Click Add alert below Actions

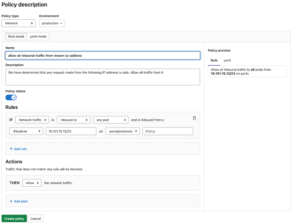click(19, 201)
